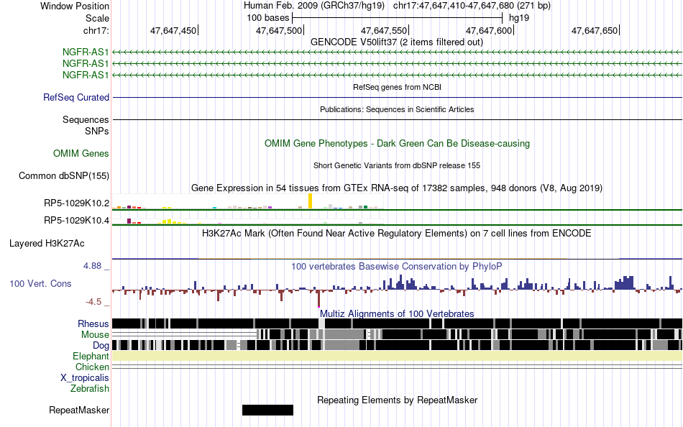Image resolution: width=683 pixels, height=427 pixels.
Task: Click the Mouse alignment label
Action: (x=95, y=335)
